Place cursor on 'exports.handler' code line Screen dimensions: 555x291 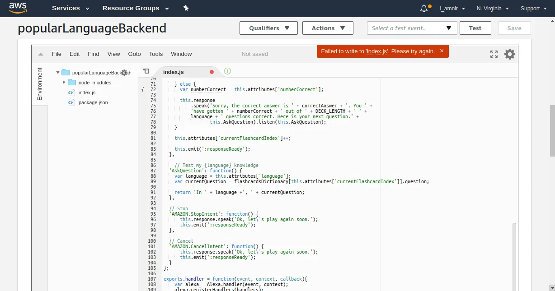(235, 279)
